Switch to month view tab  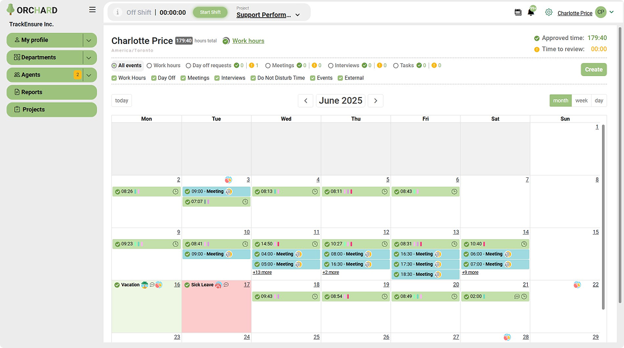[x=561, y=101]
